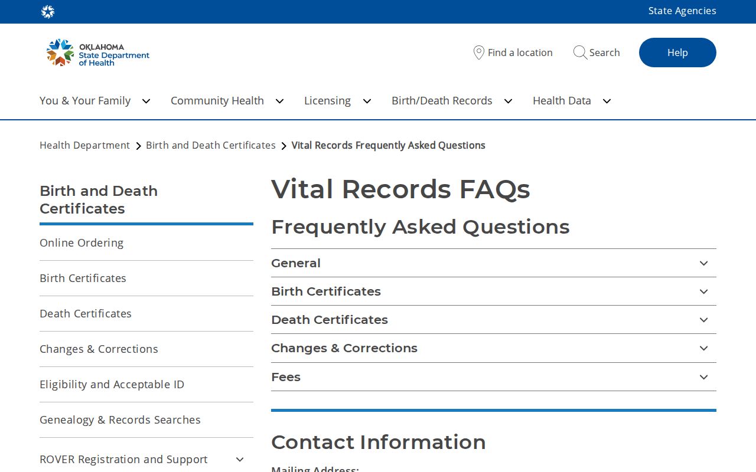Image resolution: width=756 pixels, height=472 pixels.
Task: Click the blue Help button
Action: click(677, 53)
